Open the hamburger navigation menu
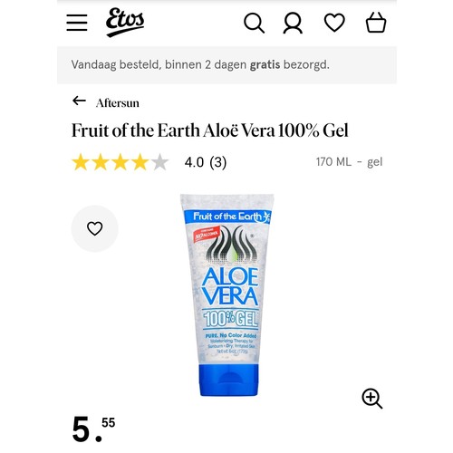This screenshot has width=453, height=453. pyautogui.click(x=77, y=23)
